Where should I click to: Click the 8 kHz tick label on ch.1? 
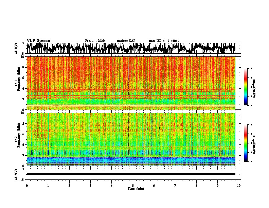[23, 67]
